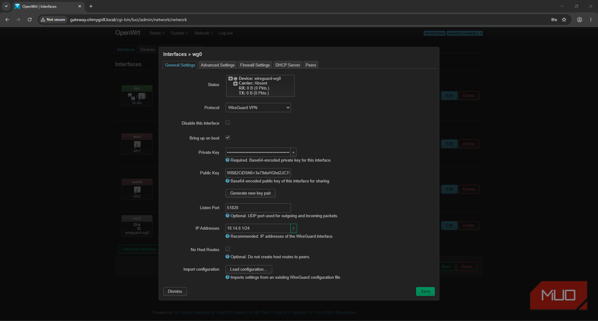Open the browser tab search dropdown
Image resolution: width=598 pixels, height=321 pixels.
pyautogui.click(x=6, y=6)
